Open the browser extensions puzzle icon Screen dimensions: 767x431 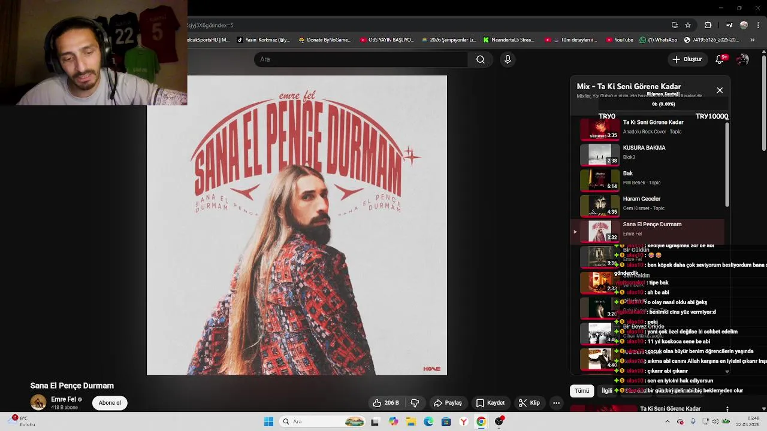(x=708, y=25)
